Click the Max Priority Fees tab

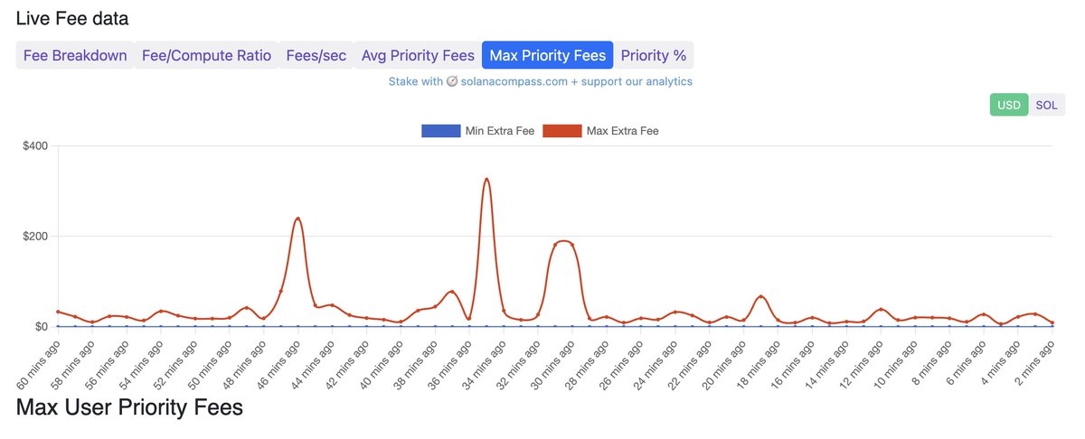pos(547,55)
